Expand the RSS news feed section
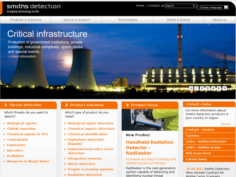This screenshot has height=177, width=236. (x=209, y=153)
